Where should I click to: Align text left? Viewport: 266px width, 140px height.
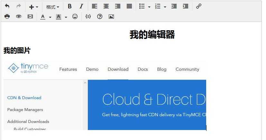pos(95,6)
